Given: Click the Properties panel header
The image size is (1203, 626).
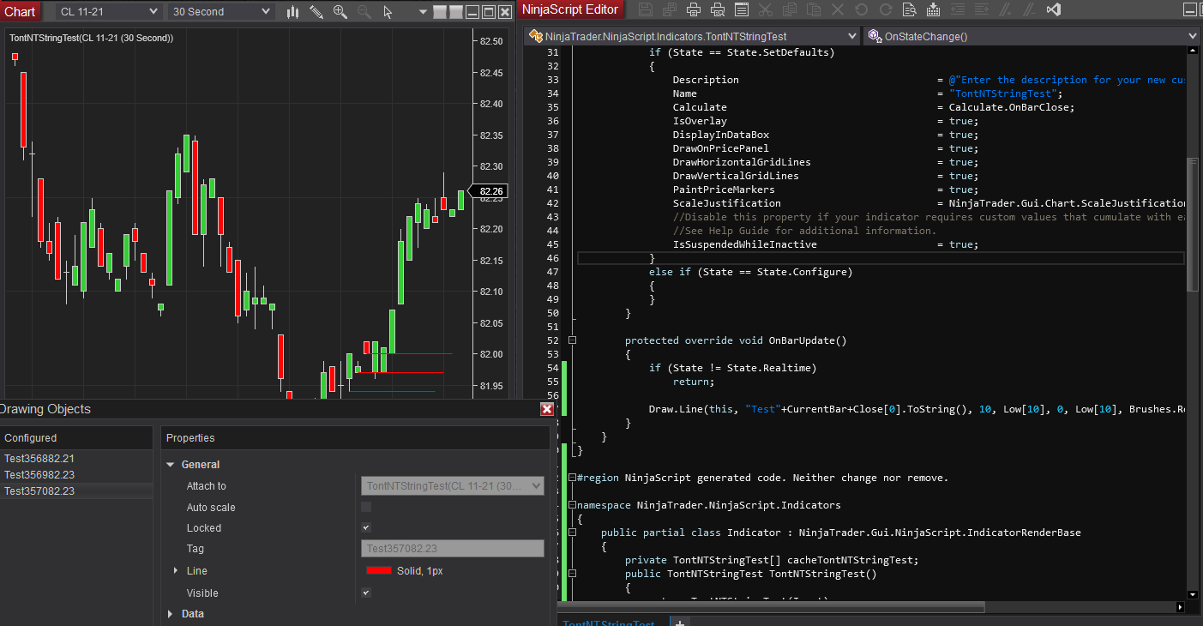Looking at the screenshot, I should (x=356, y=438).
